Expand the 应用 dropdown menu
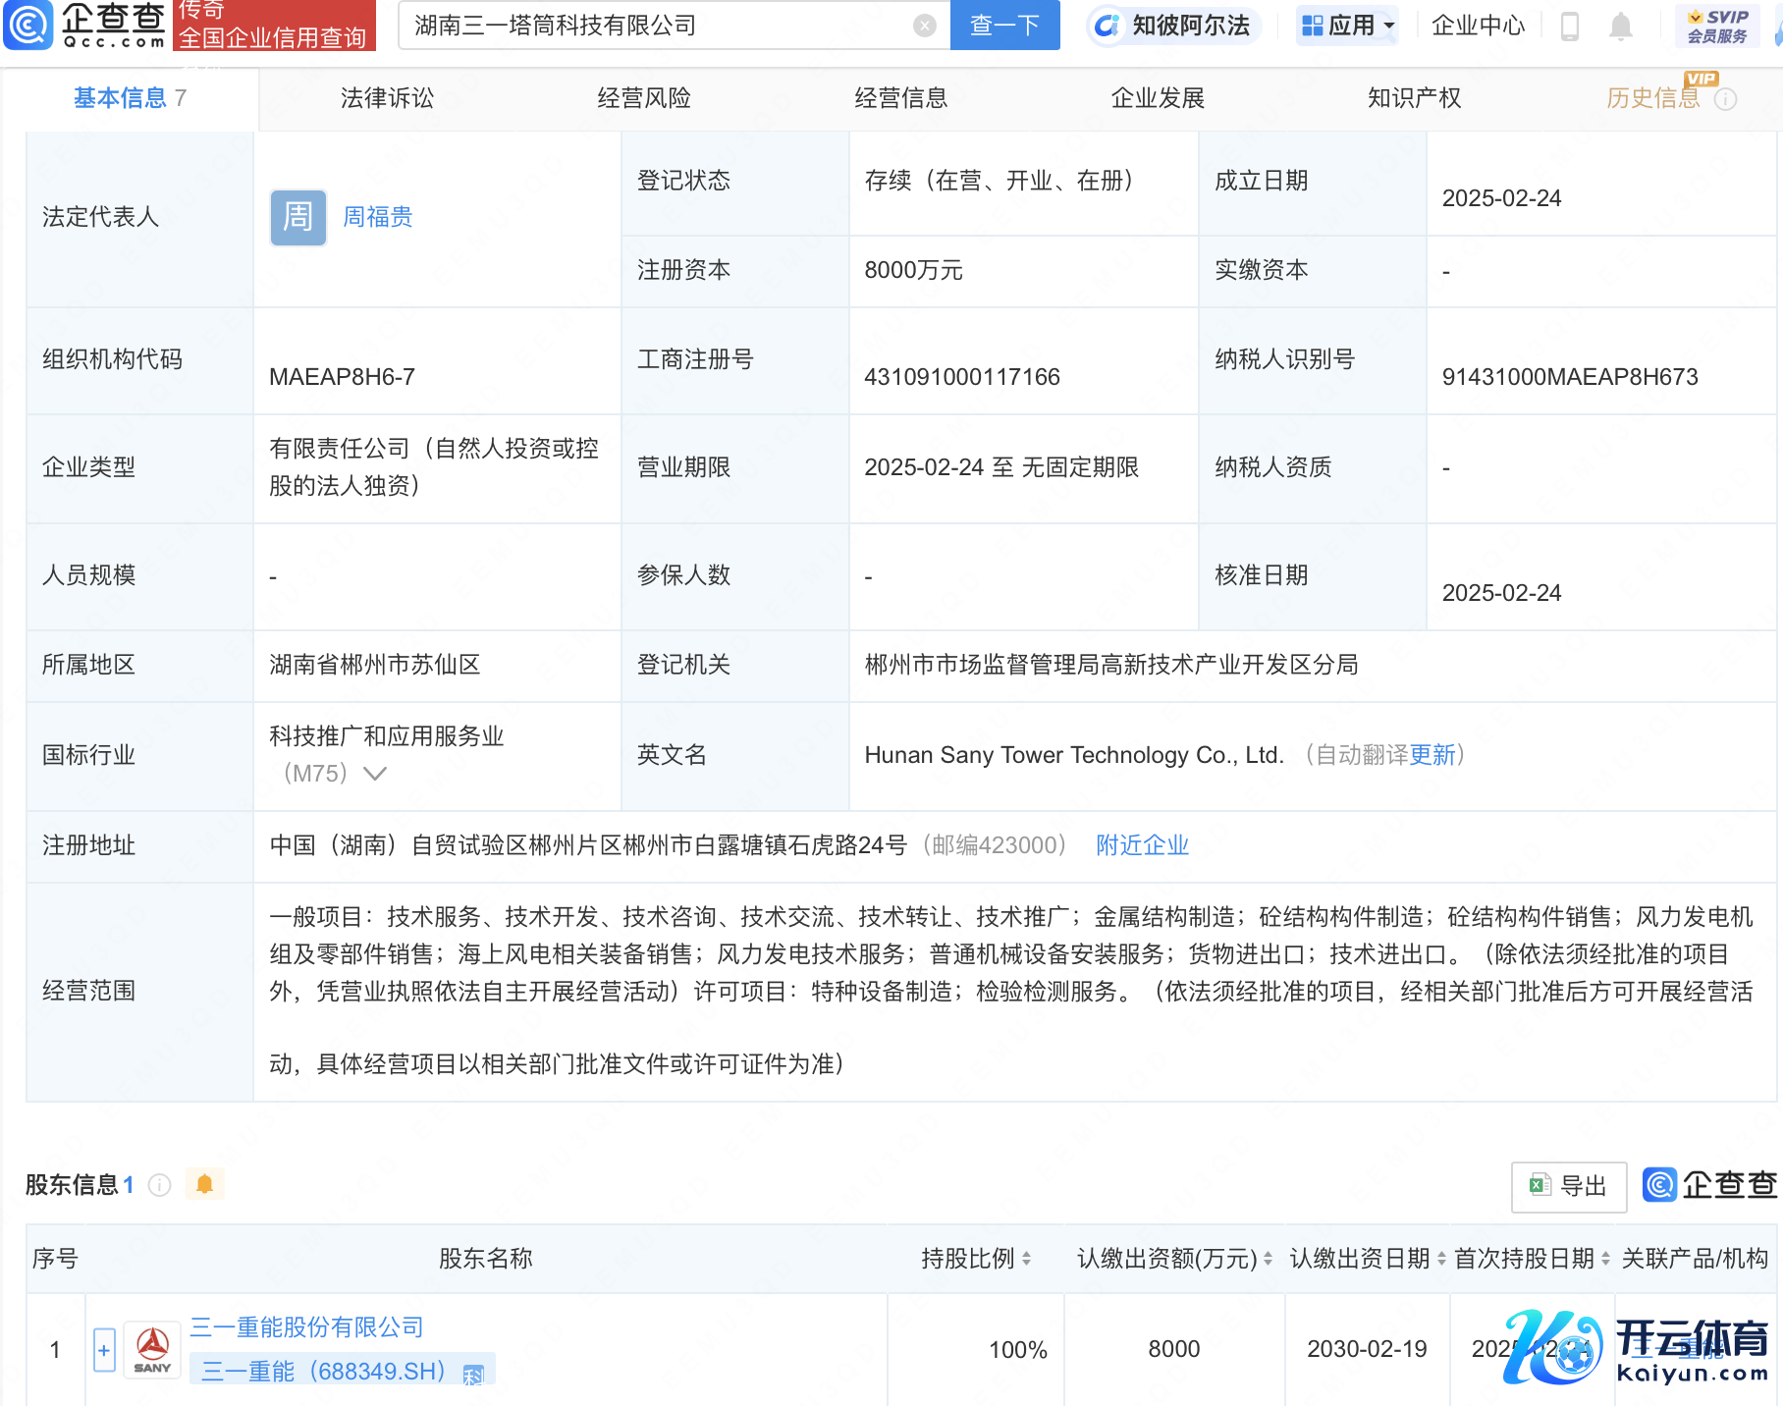Screen dimensions: 1783x1406 pos(1348,26)
